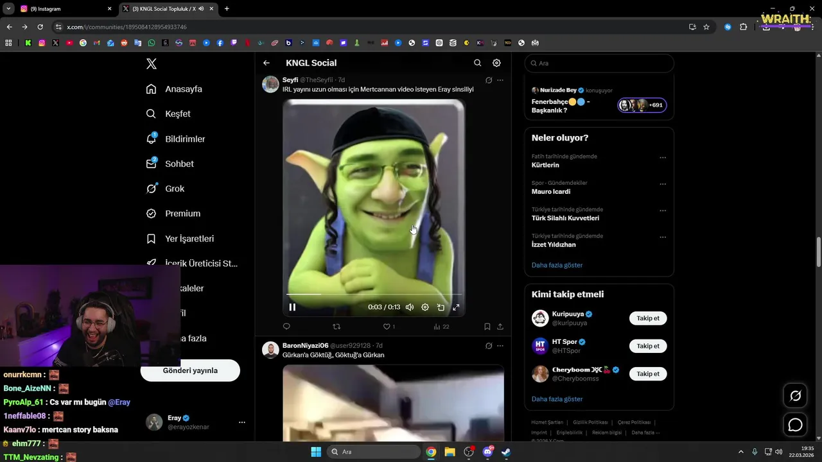
Task: Pause the Seyfi post video
Action: pyautogui.click(x=292, y=307)
